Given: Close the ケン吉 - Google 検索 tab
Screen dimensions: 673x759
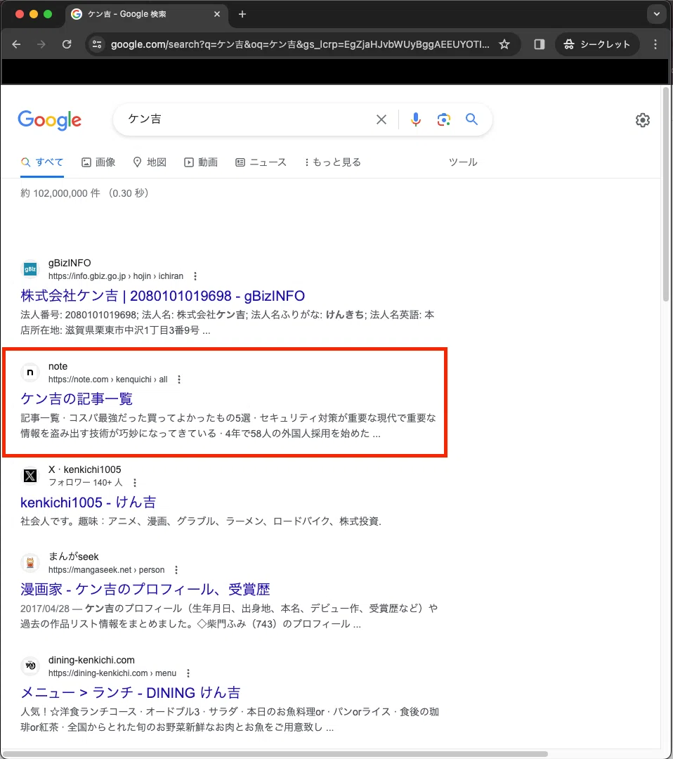Looking at the screenshot, I should 217,14.
